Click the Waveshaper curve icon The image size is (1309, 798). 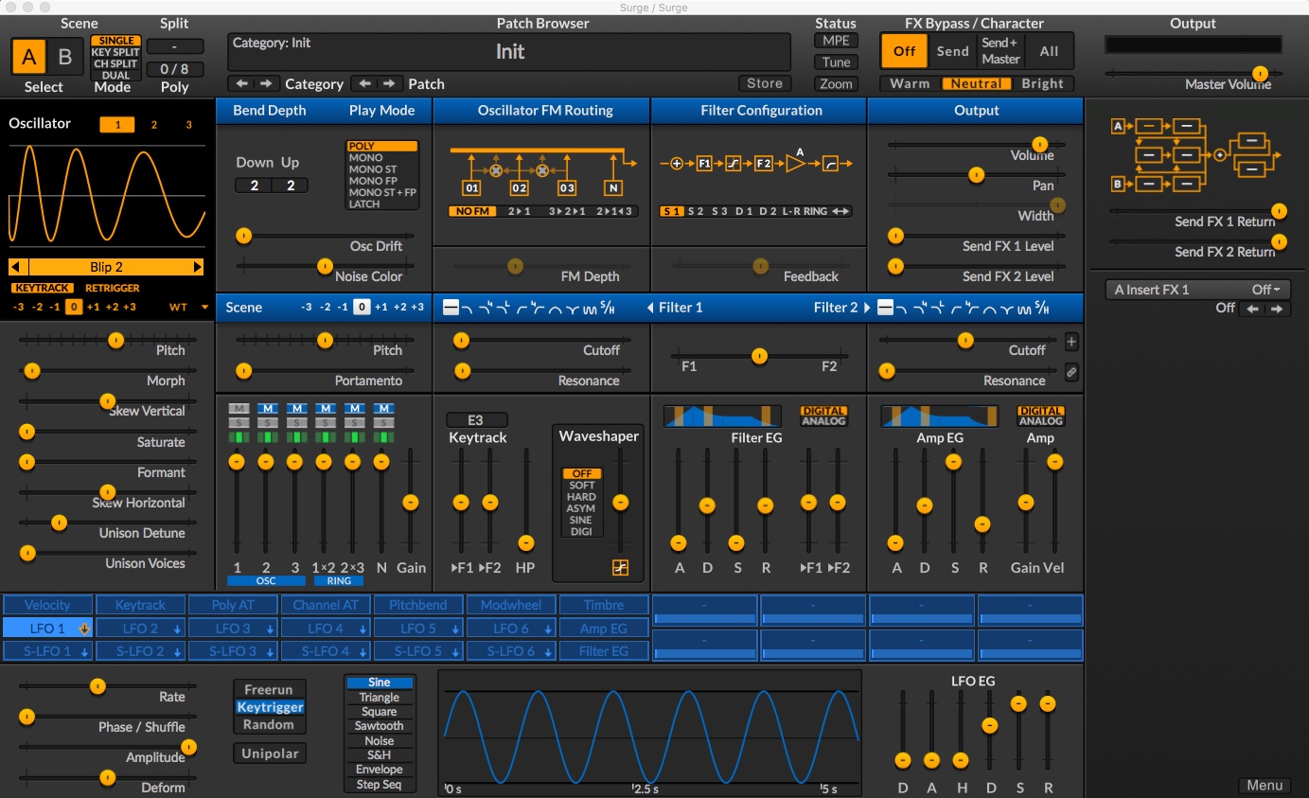coord(620,568)
